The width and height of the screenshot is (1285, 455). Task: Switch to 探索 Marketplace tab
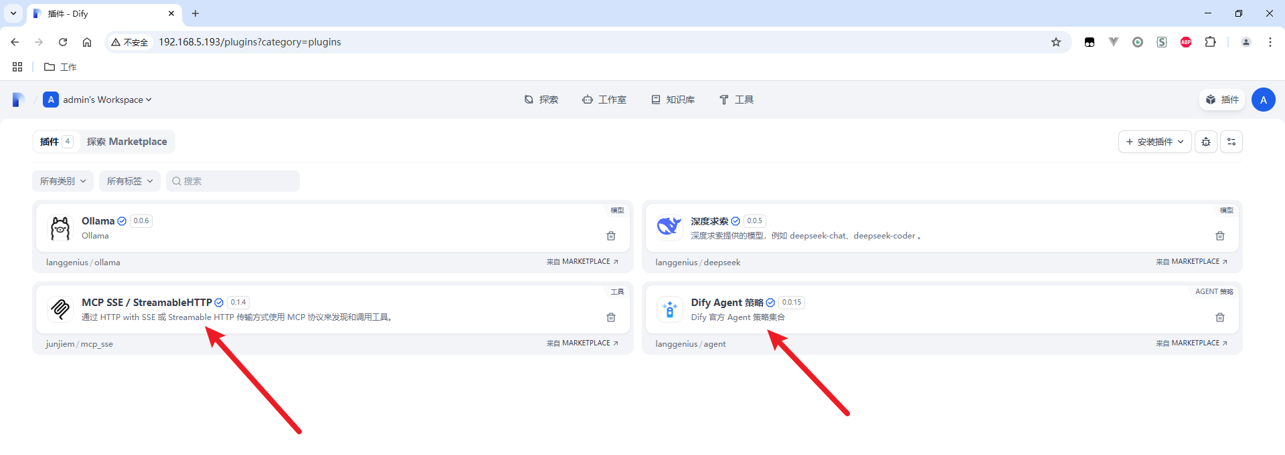pos(127,142)
